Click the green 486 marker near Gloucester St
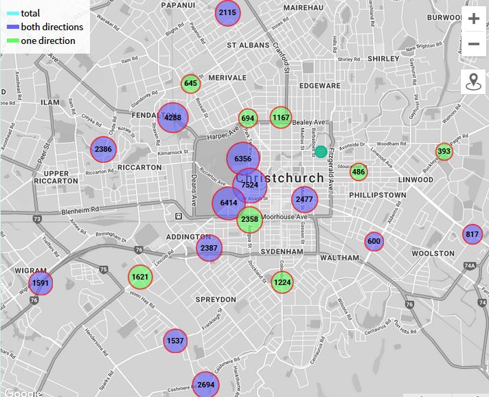This screenshot has height=397, width=489. pyautogui.click(x=359, y=172)
